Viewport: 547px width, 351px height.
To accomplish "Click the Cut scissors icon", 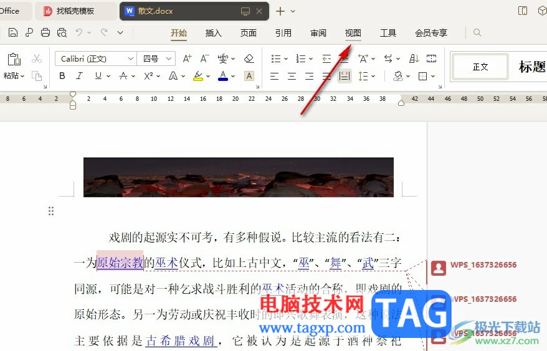I will coord(37,58).
